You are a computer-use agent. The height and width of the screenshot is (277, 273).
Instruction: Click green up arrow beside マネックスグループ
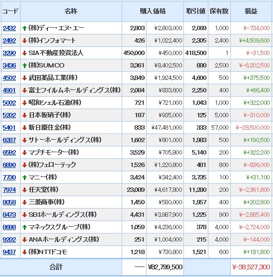(x=24, y=227)
